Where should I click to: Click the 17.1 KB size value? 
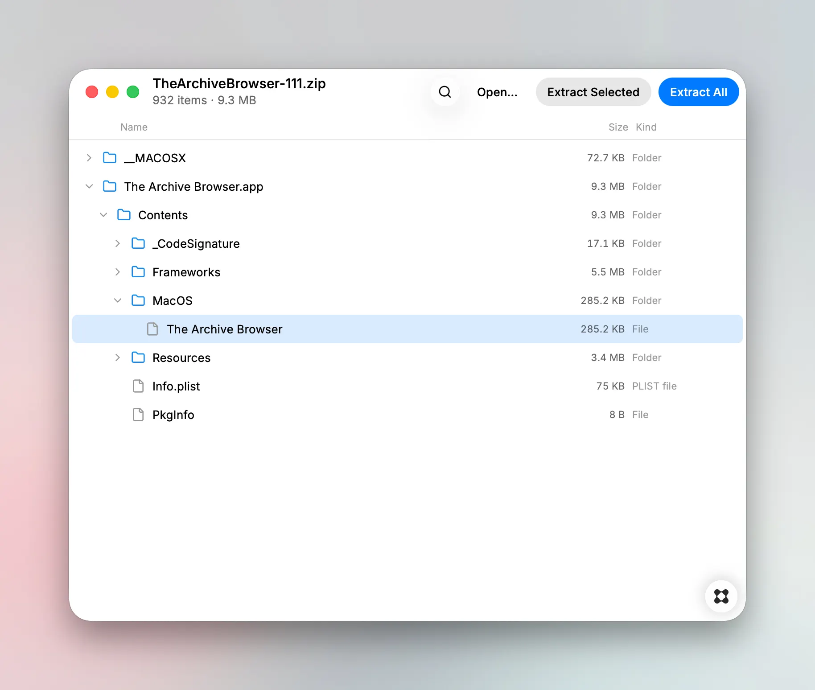click(x=605, y=243)
